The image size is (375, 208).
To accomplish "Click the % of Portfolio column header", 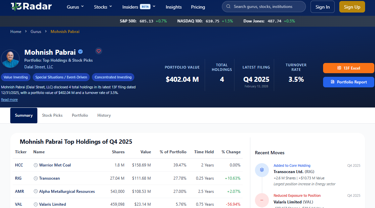I will [x=173, y=152].
